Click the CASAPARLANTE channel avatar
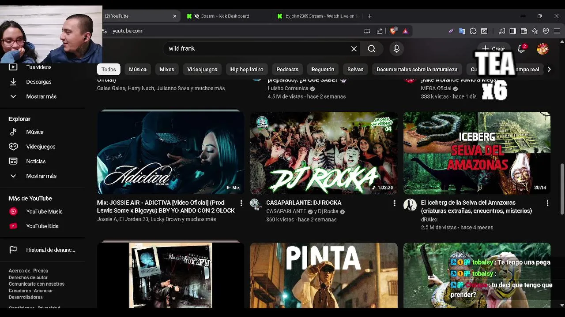This screenshot has width=565, height=317. click(255, 203)
